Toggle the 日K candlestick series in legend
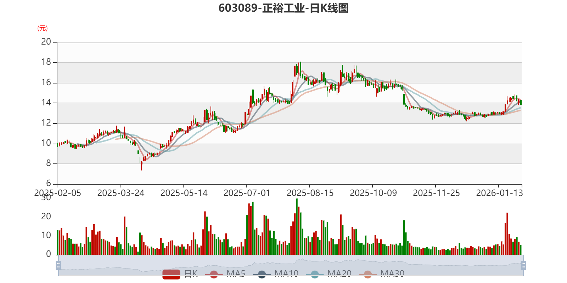Viewport: 567px width, 283px height. (180, 274)
